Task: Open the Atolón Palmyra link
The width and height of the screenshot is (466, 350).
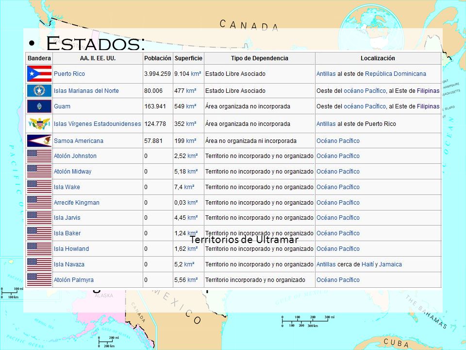Action: click(74, 280)
